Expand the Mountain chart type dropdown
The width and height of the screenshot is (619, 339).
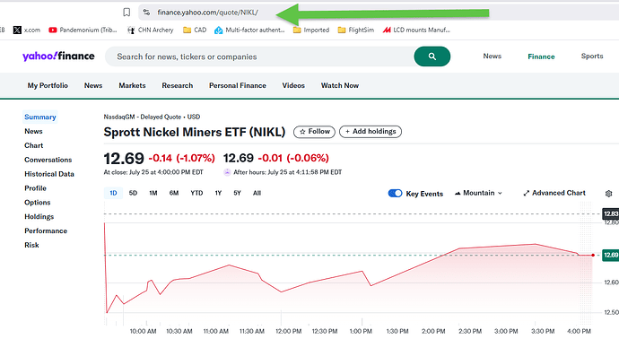point(478,193)
